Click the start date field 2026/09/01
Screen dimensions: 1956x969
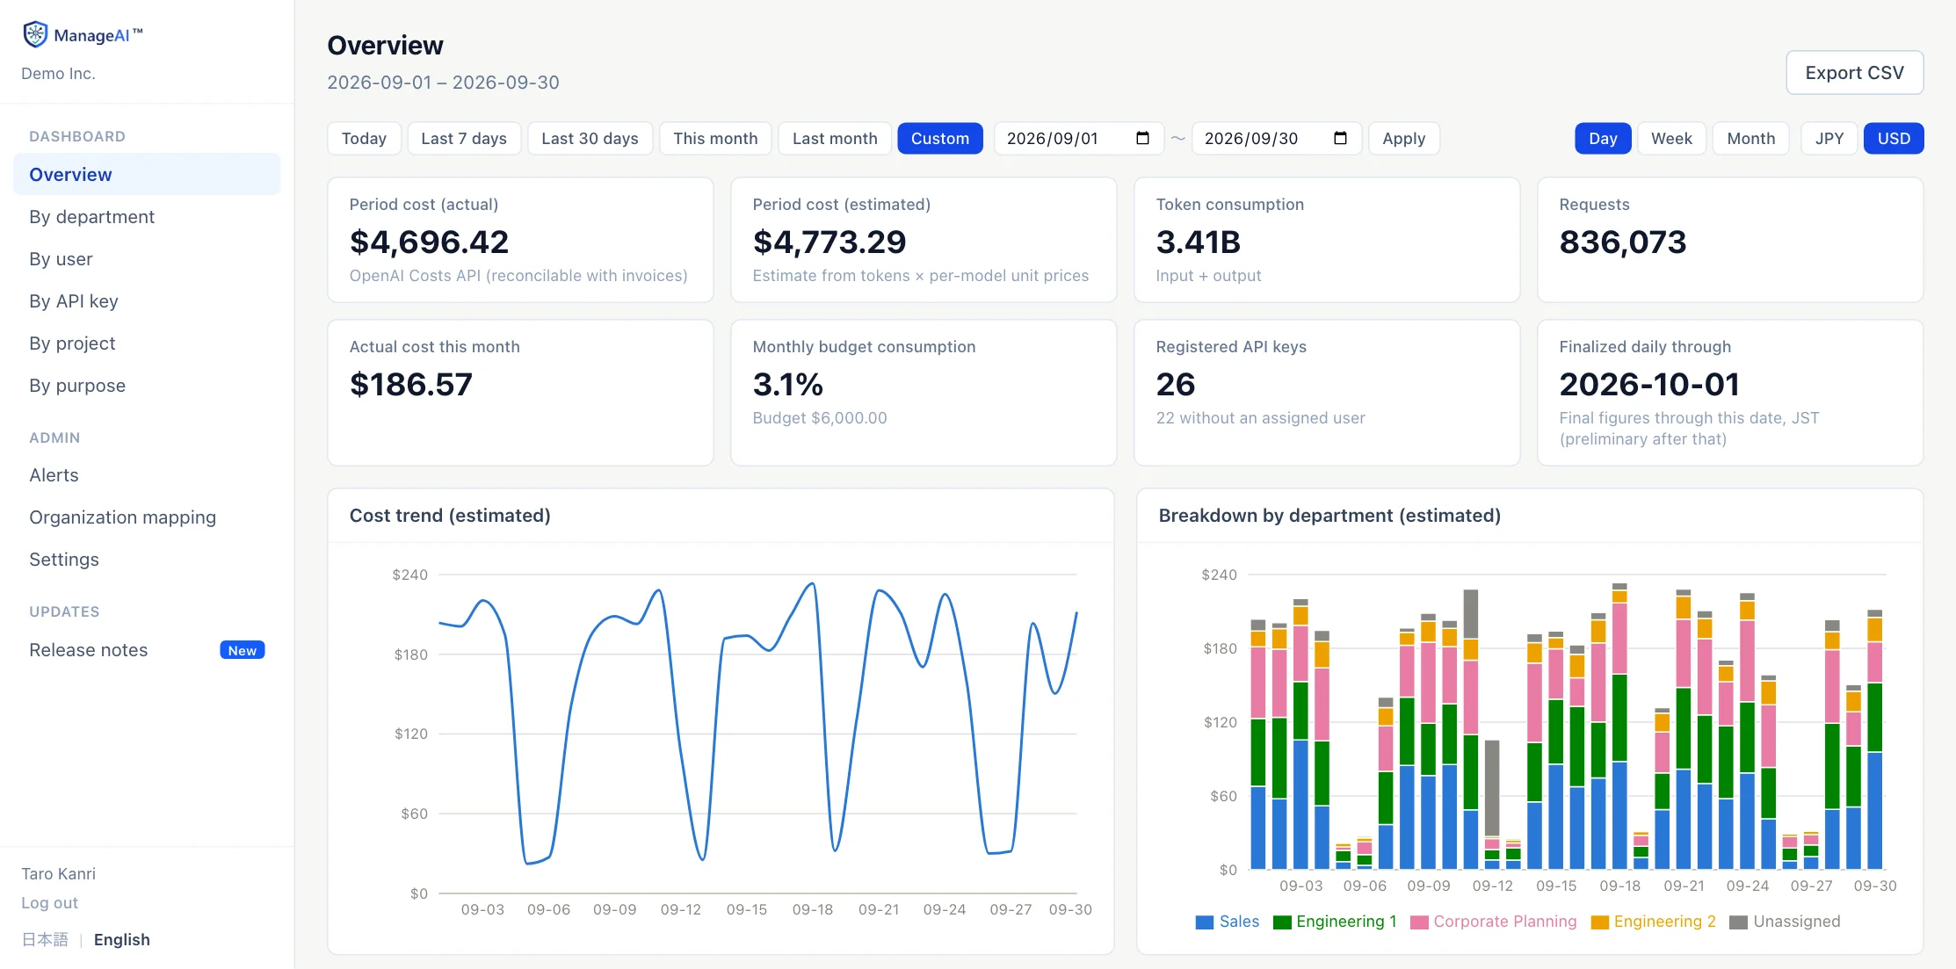pos(1078,138)
